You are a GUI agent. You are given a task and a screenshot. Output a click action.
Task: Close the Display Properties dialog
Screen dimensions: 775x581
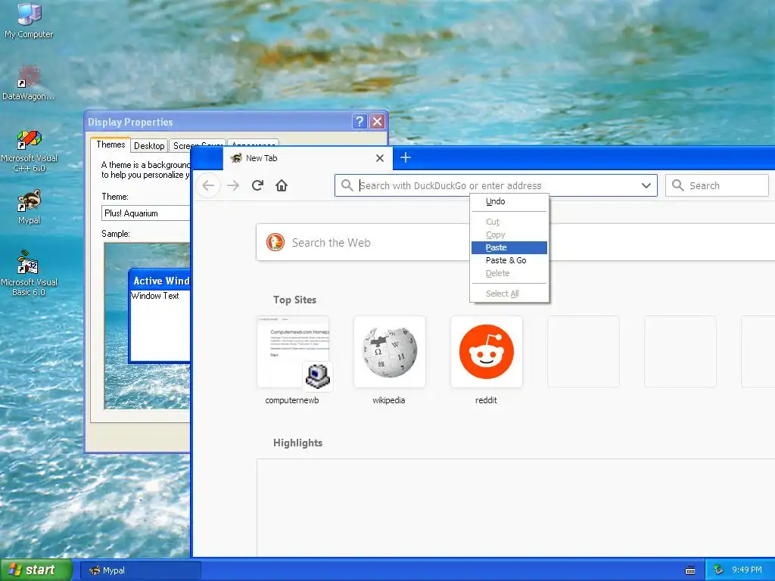click(377, 122)
